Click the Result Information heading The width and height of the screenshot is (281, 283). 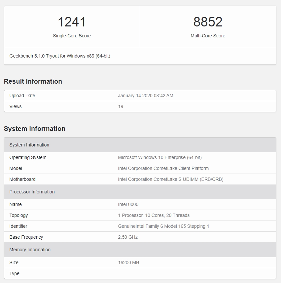click(x=33, y=81)
